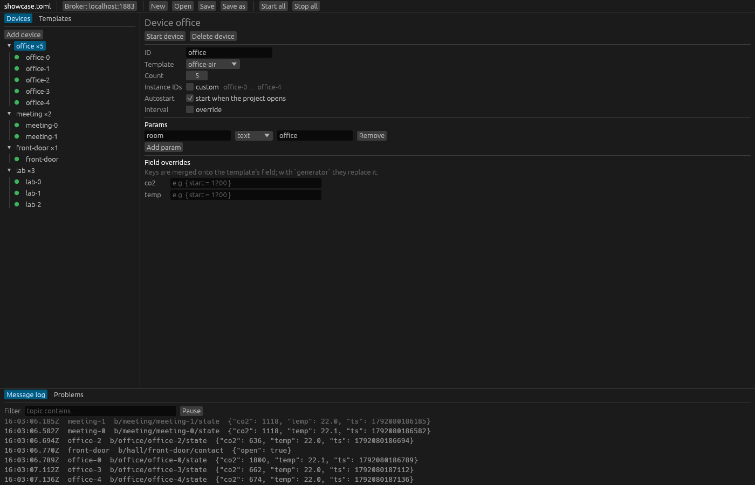Switch to the Devices tab

18,18
